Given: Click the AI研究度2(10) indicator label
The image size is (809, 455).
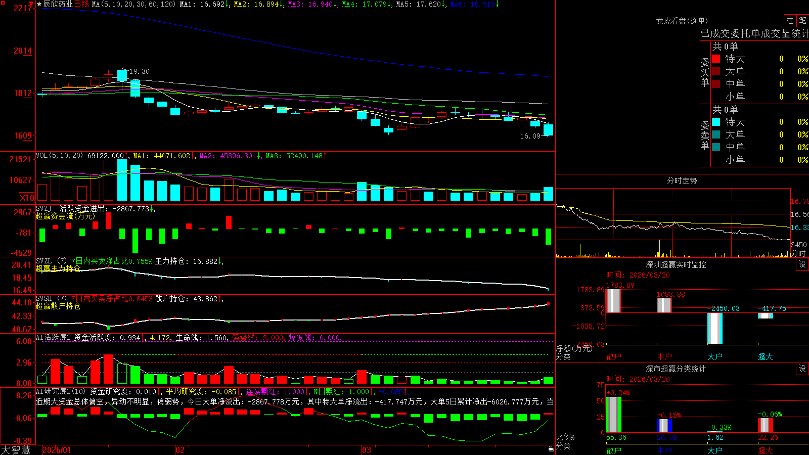Looking at the screenshot, I should [61, 391].
